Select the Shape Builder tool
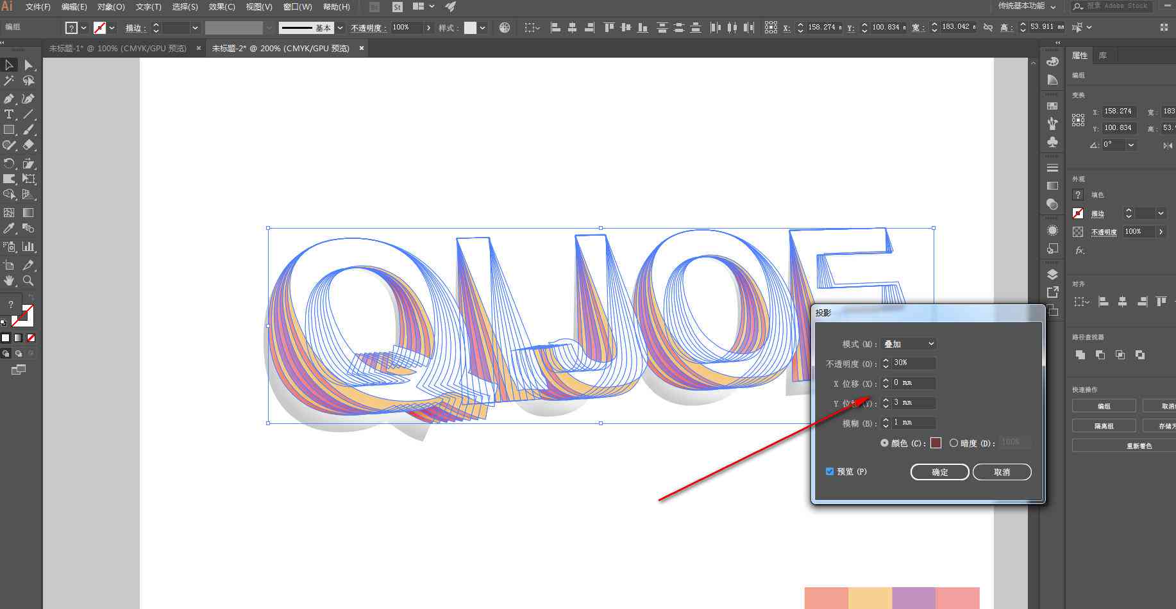 click(9, 194)
